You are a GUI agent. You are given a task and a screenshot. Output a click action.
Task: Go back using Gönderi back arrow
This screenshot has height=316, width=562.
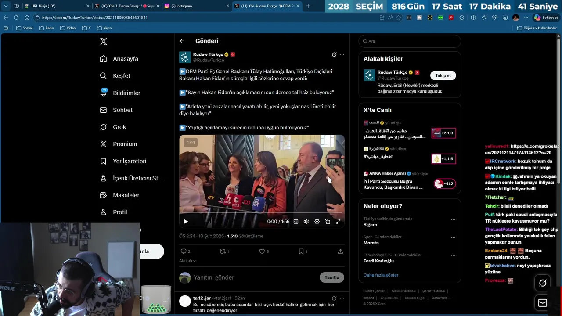pyautogui.click(x=182, y=41)
